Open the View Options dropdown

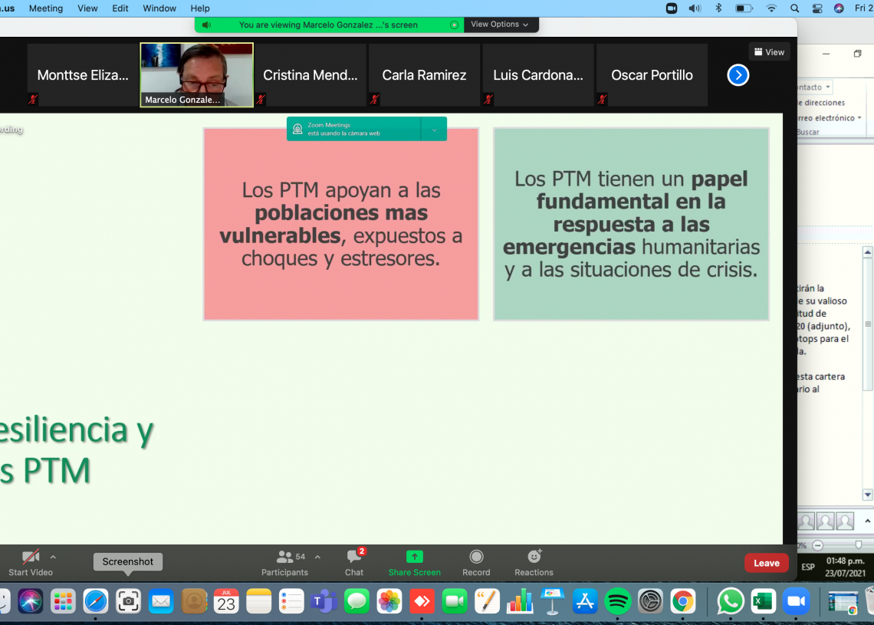point(500,25)
